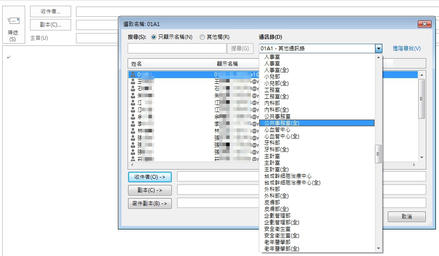Open the 通訊錄 address book dropdown

point(379,48)
